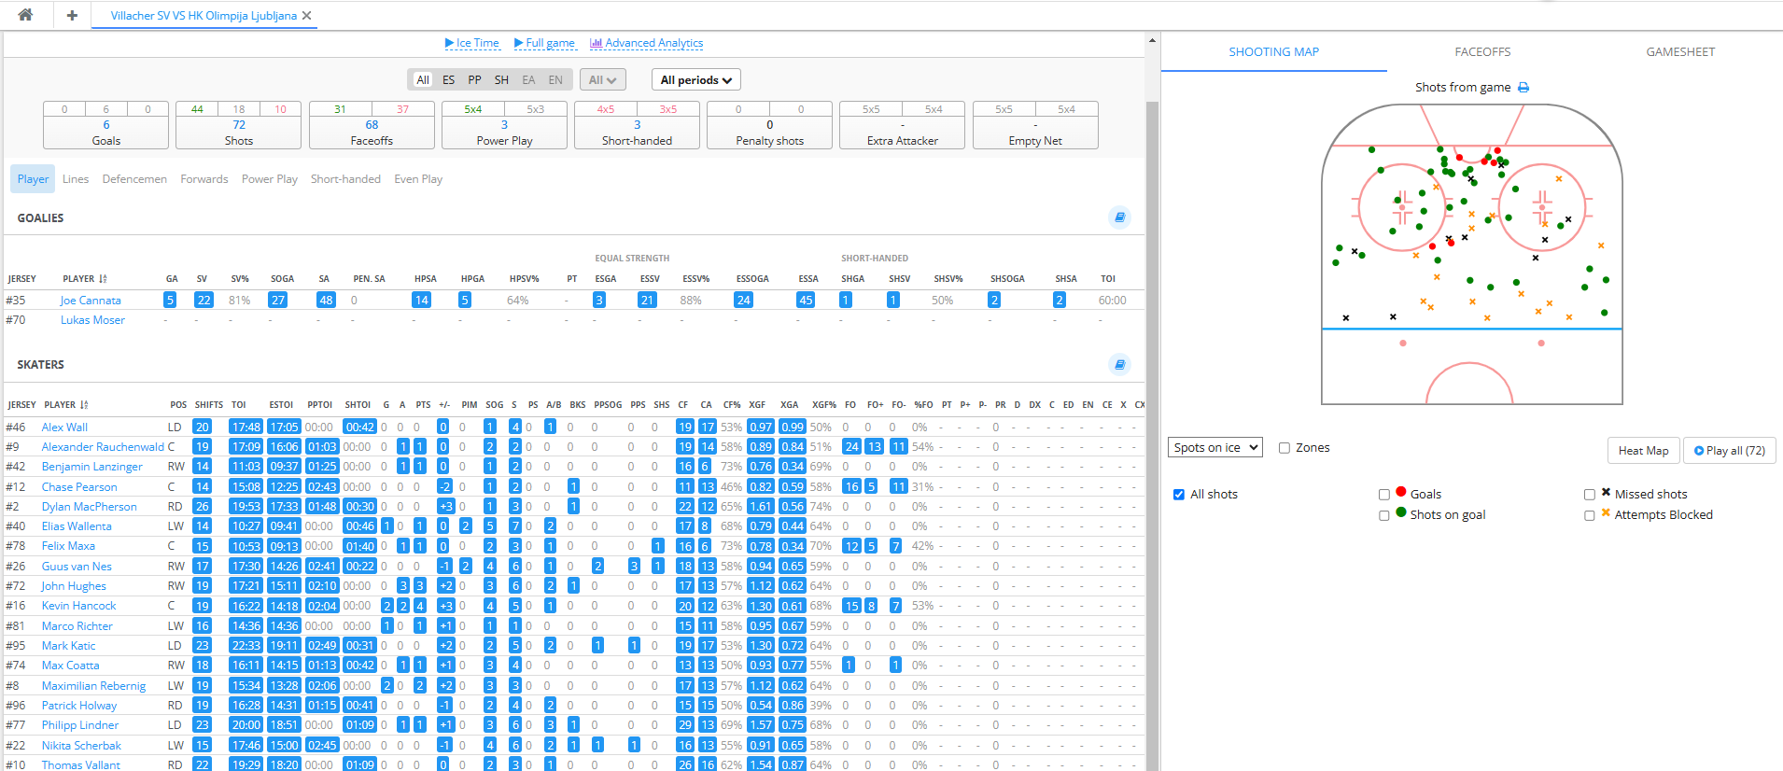Image resolution: width=1783 pixels, height=771 pixels.
Task: Click the home icon tab
Action: pos(25,15)
